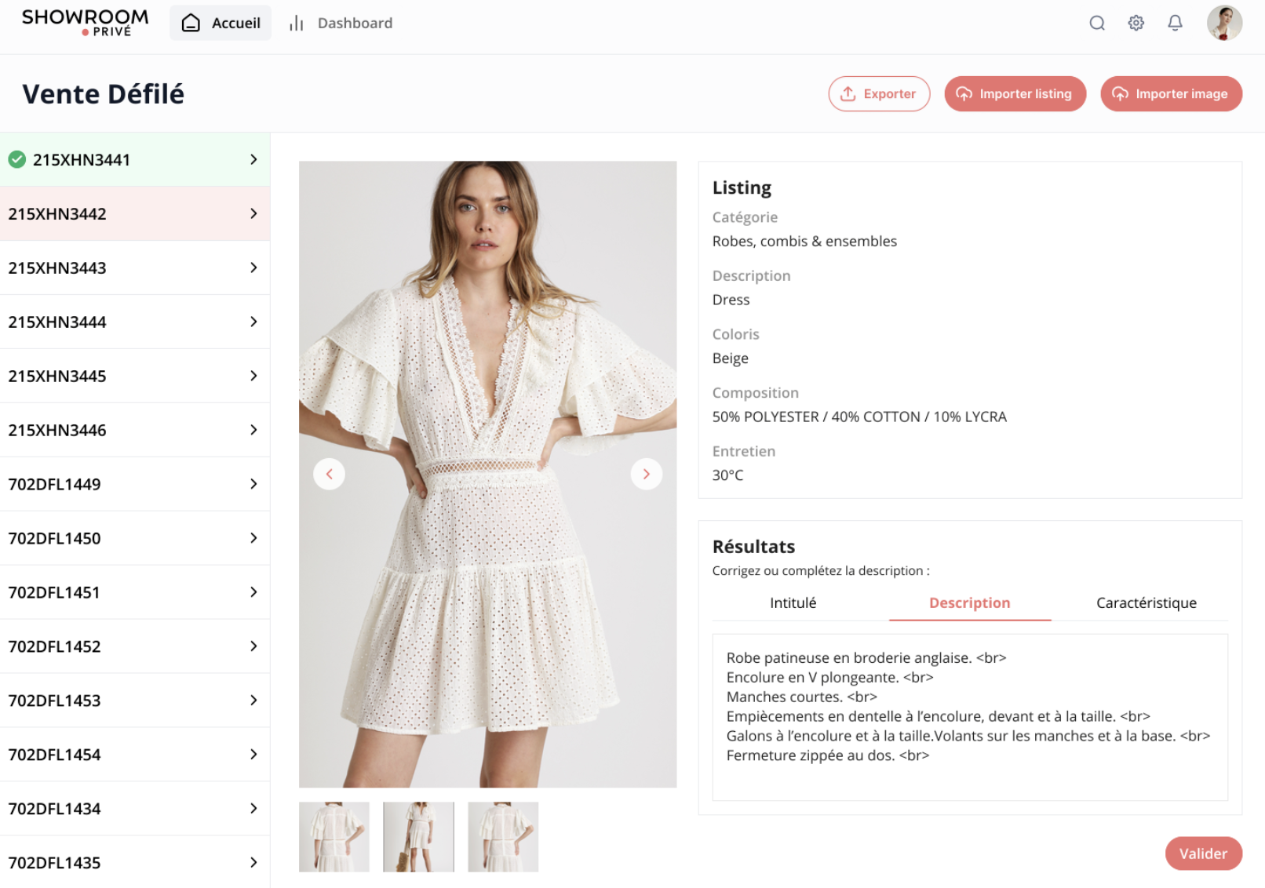Expand item 702DFL1453 chevron

point(253,701)
